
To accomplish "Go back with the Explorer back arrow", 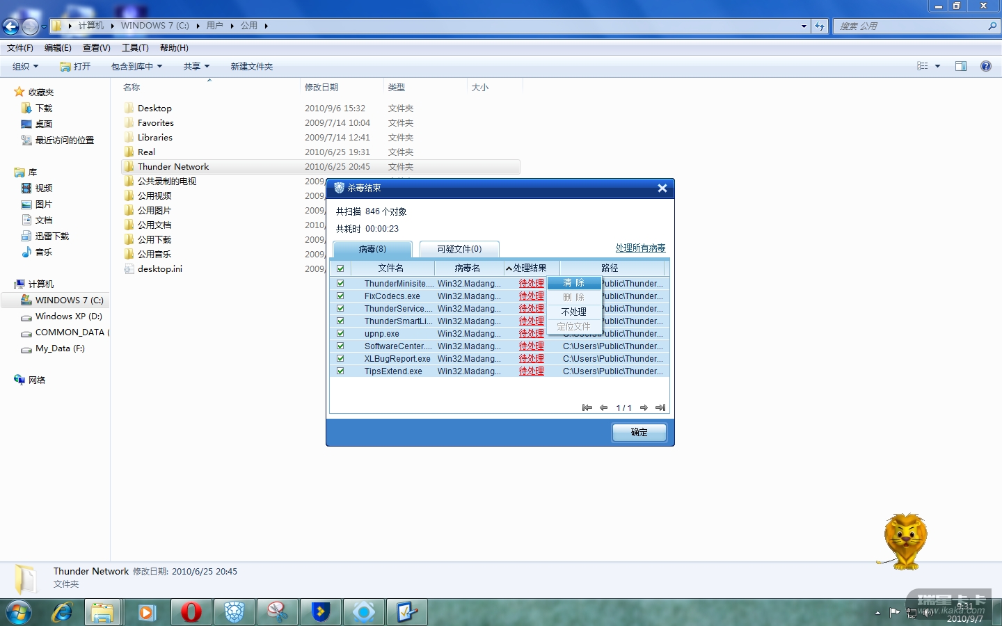I will pyautogui.click(x=10, y=26).
